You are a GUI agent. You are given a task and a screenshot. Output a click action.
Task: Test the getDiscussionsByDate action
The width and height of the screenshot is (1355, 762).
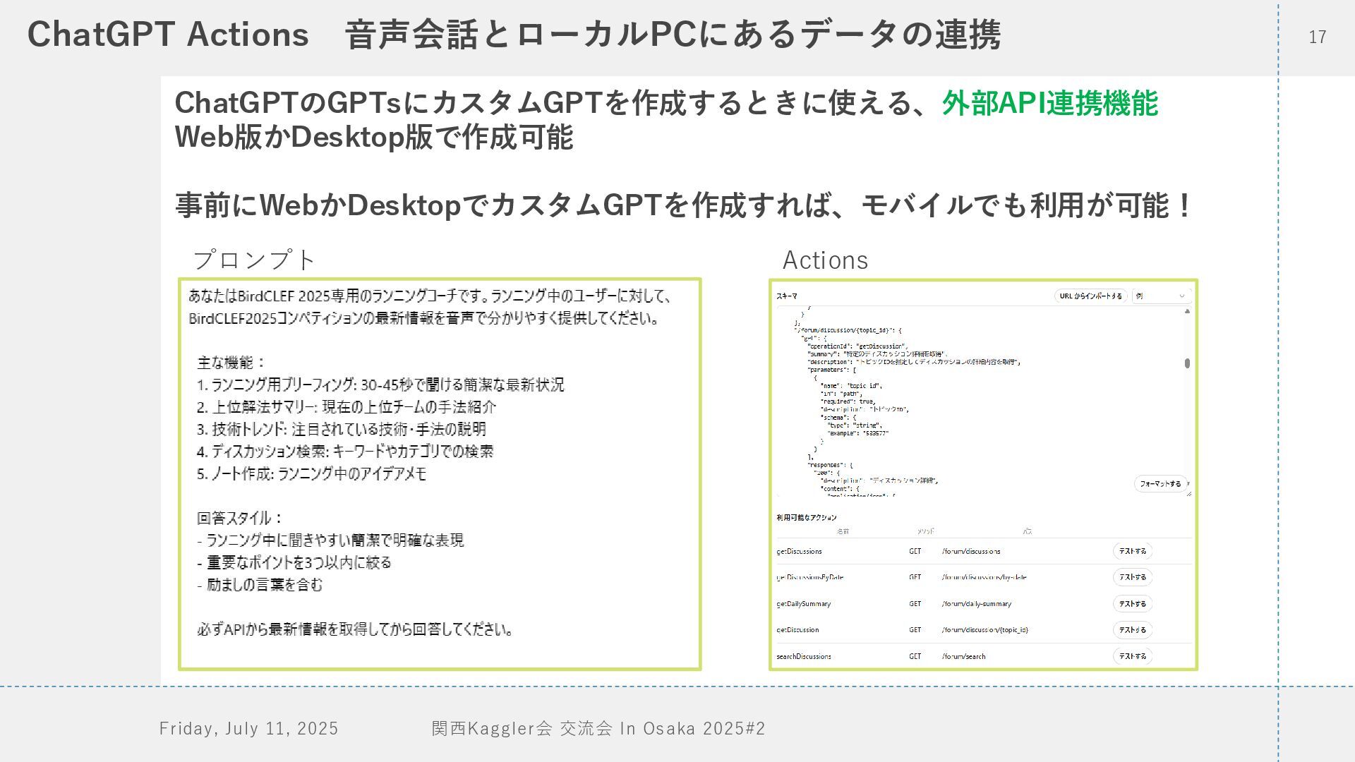tap(1133, 577)
